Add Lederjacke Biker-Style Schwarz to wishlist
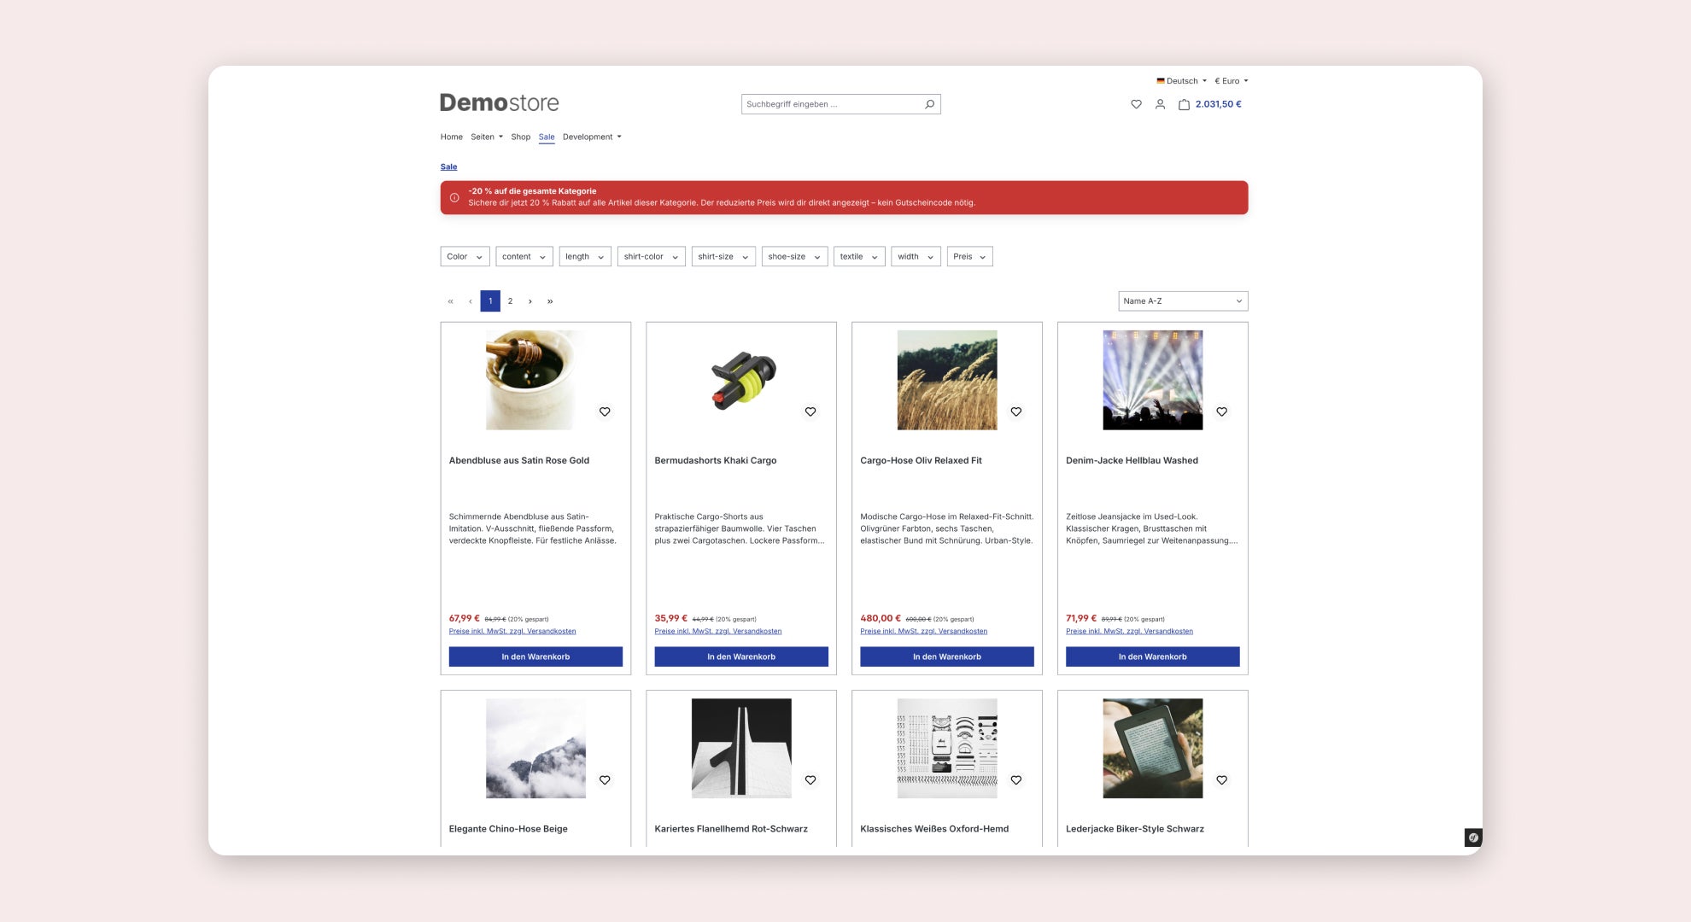 pyautogui.click(x=1222, y=780)
